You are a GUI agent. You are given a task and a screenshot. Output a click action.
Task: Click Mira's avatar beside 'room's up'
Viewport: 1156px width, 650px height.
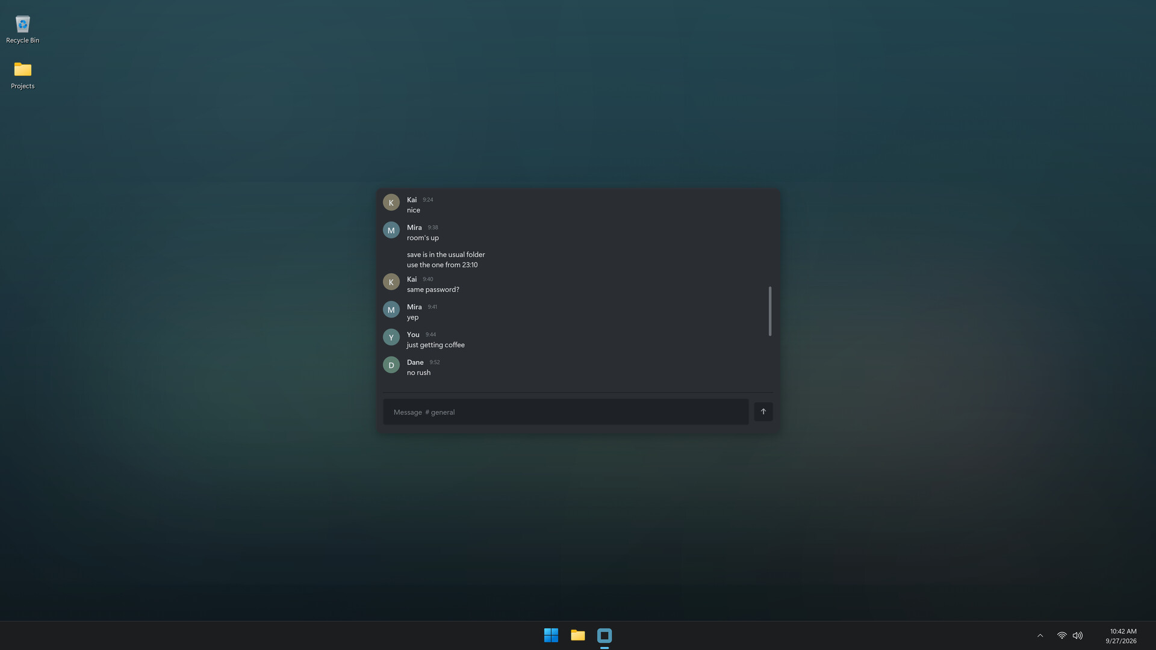click(x=391, y=230)
